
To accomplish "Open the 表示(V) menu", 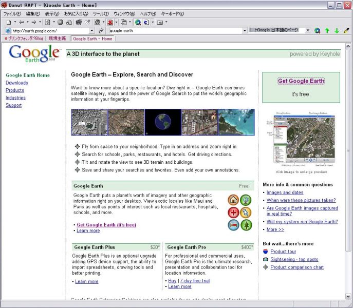I will pyautogui.click(x=52, y=14).
